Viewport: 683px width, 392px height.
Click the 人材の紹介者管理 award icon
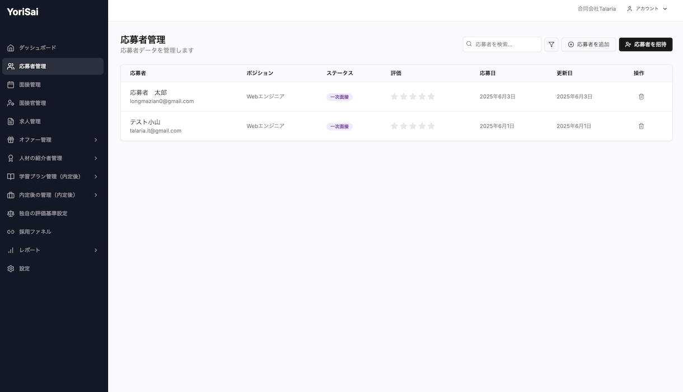(x=11, y=158)
